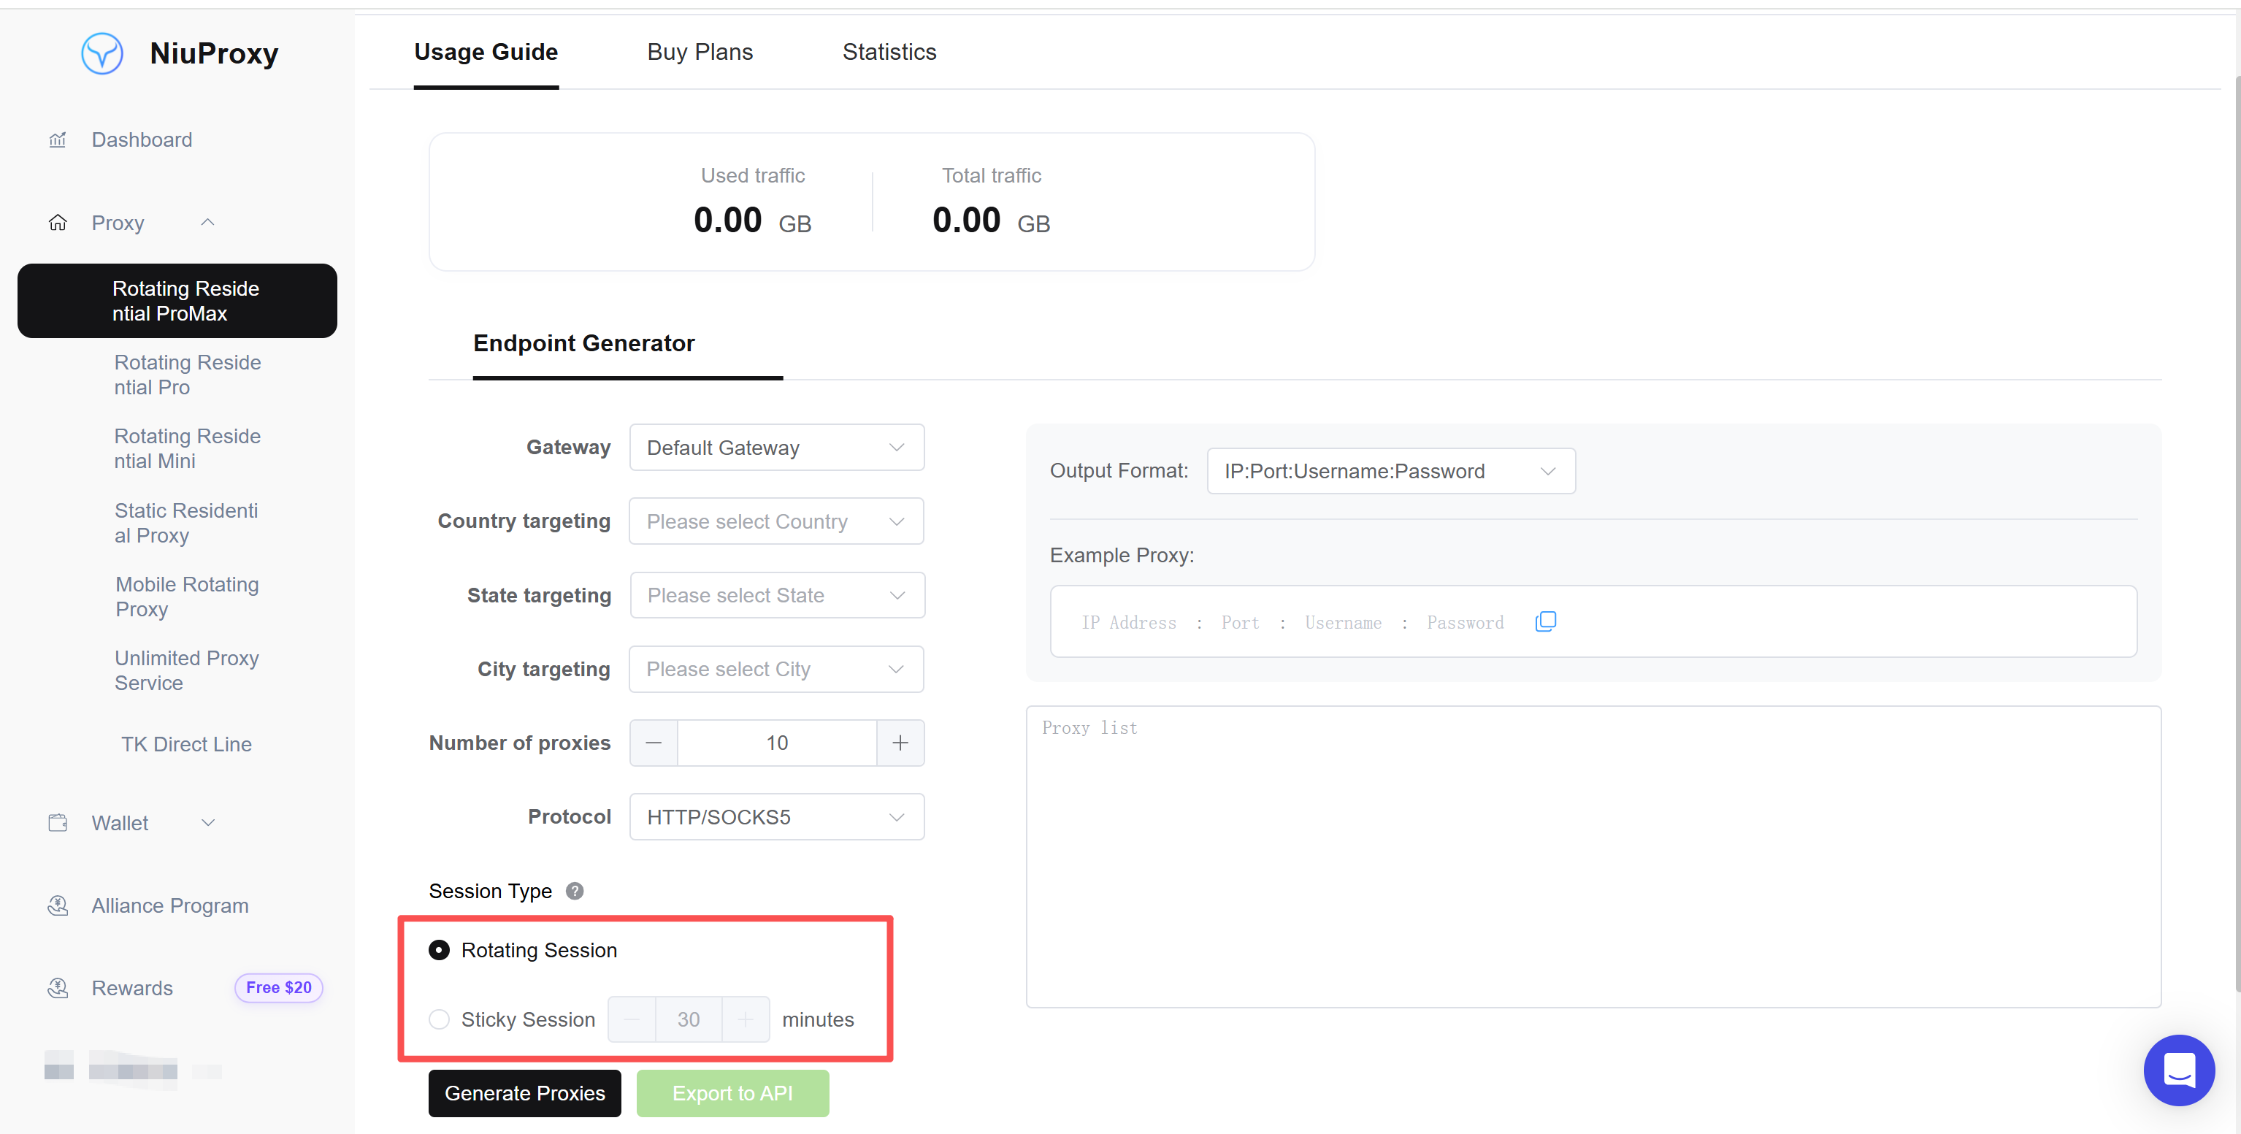Image resolution: width=2241 pixels, height=1134 pixels.
Task: Open Rotating Residential Mini page
Action: point(188,449)
